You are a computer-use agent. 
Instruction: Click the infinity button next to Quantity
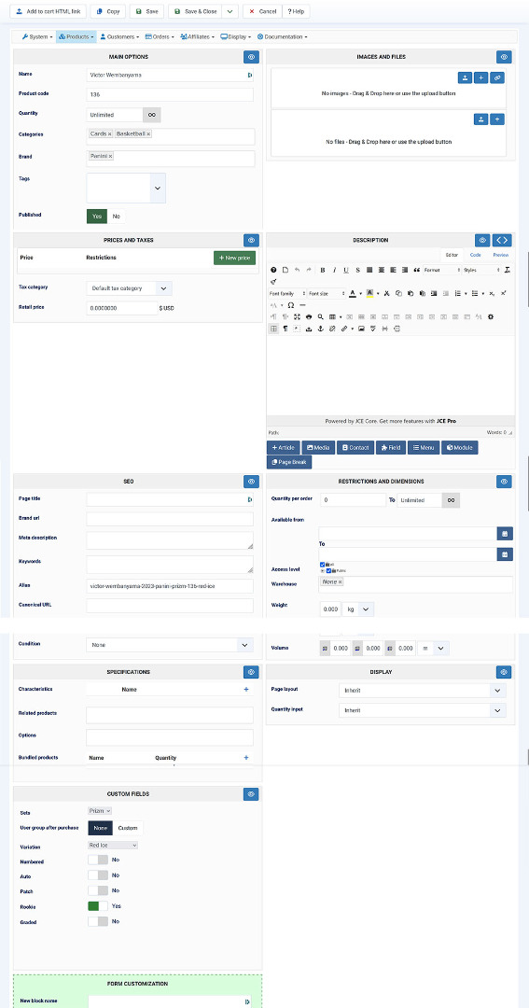[152, 115]
